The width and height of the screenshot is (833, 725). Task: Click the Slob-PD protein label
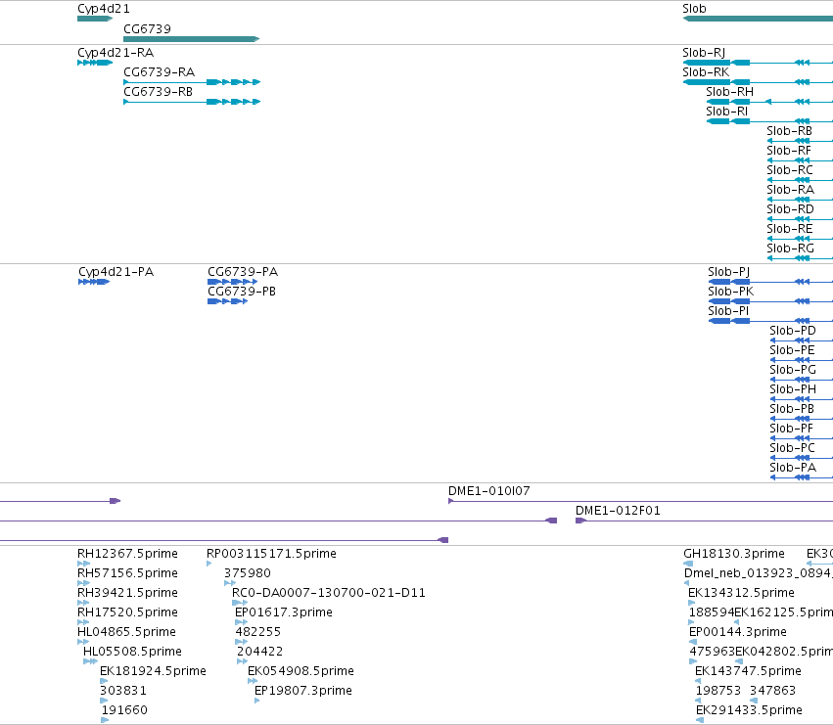point(793,331)
